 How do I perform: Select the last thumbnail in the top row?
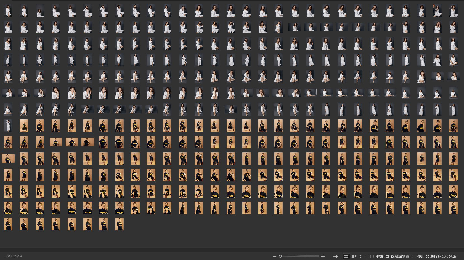(453, 11)
